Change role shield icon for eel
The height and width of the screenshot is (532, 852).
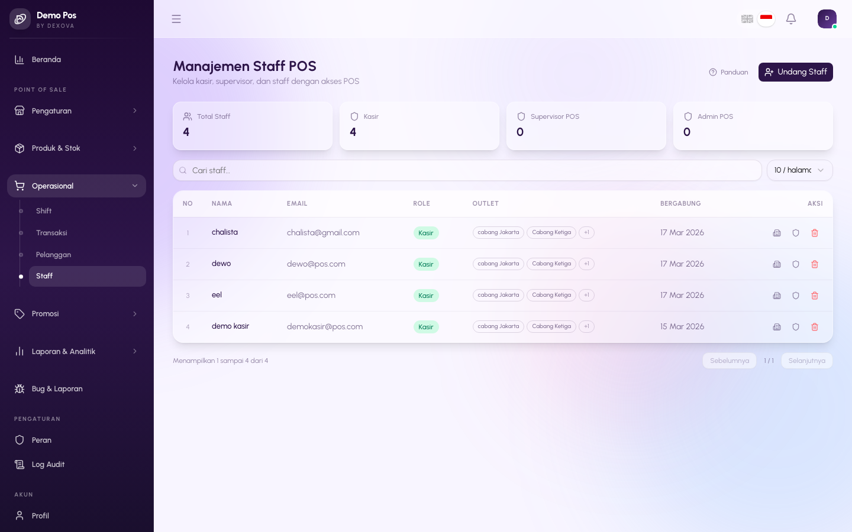pos(796,296)
